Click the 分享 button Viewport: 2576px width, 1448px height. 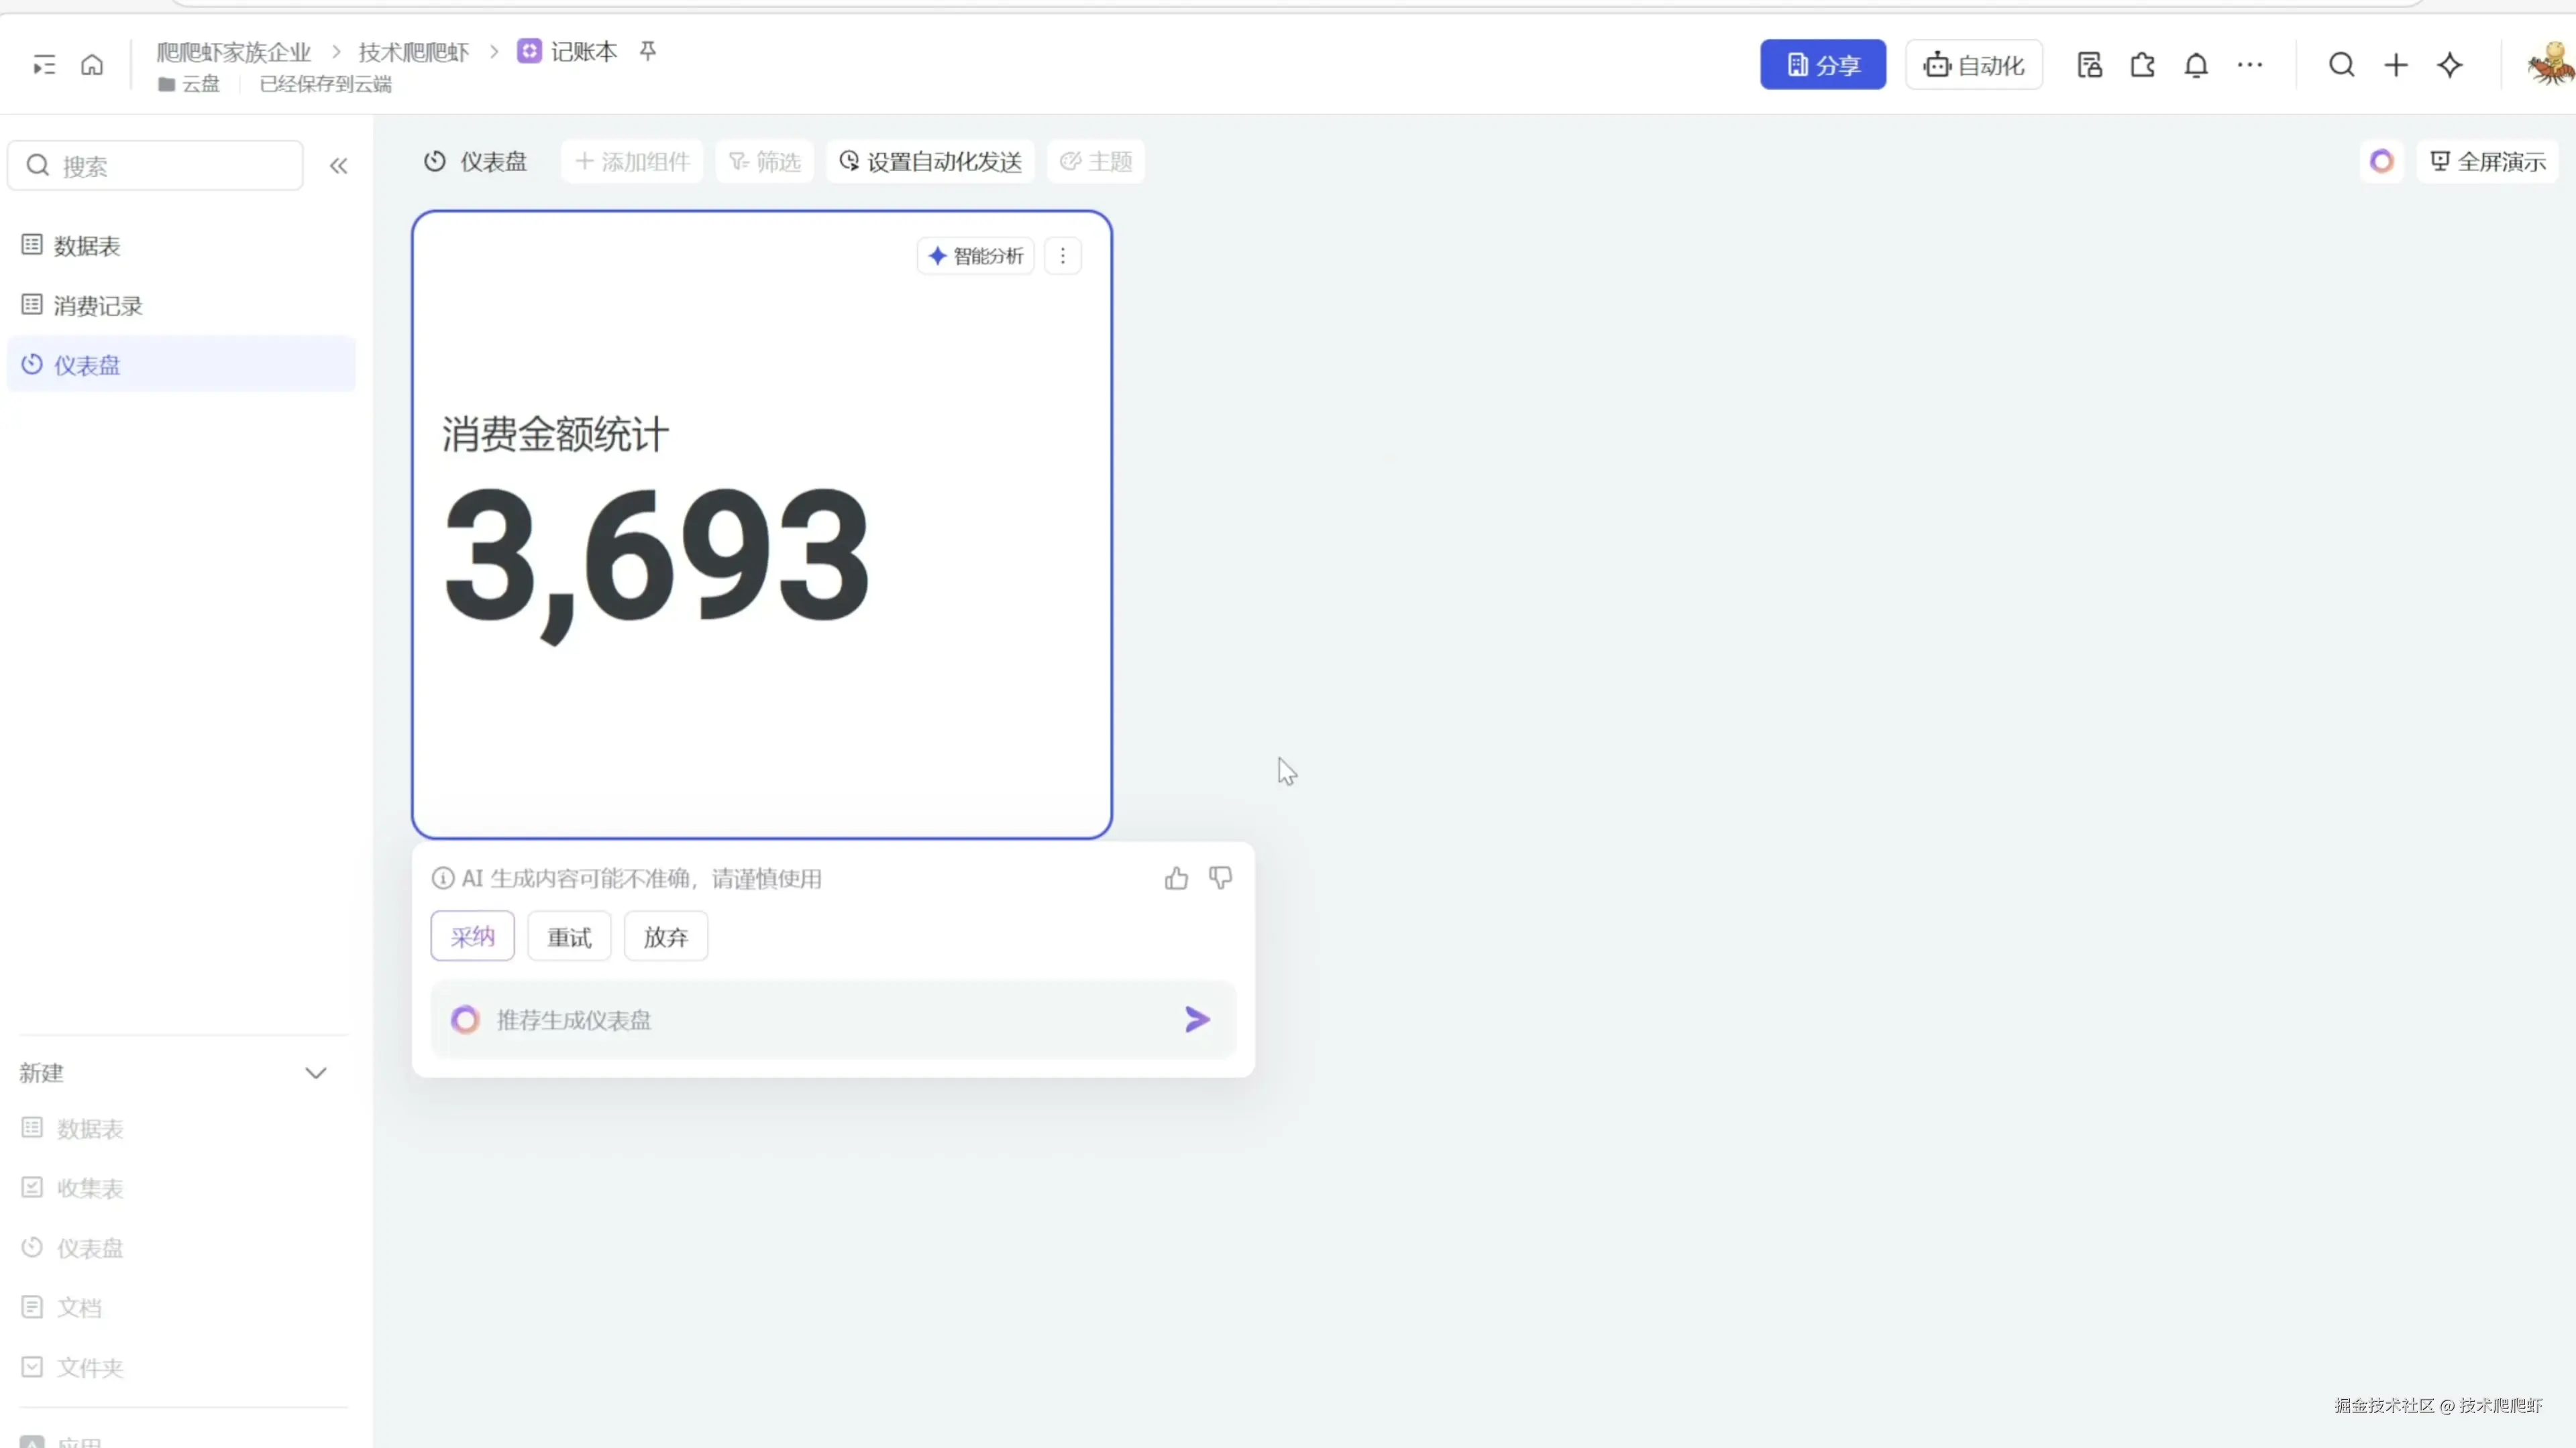click(x=1822, y=65)
